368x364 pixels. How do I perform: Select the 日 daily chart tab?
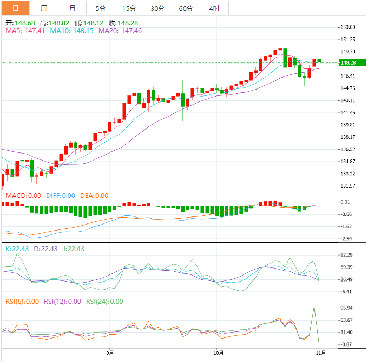click(x=15, y=9)
